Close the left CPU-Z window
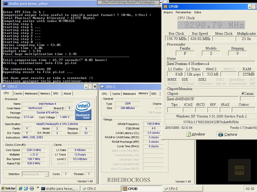This screenshot has height=192, width=257. [95, 87]
